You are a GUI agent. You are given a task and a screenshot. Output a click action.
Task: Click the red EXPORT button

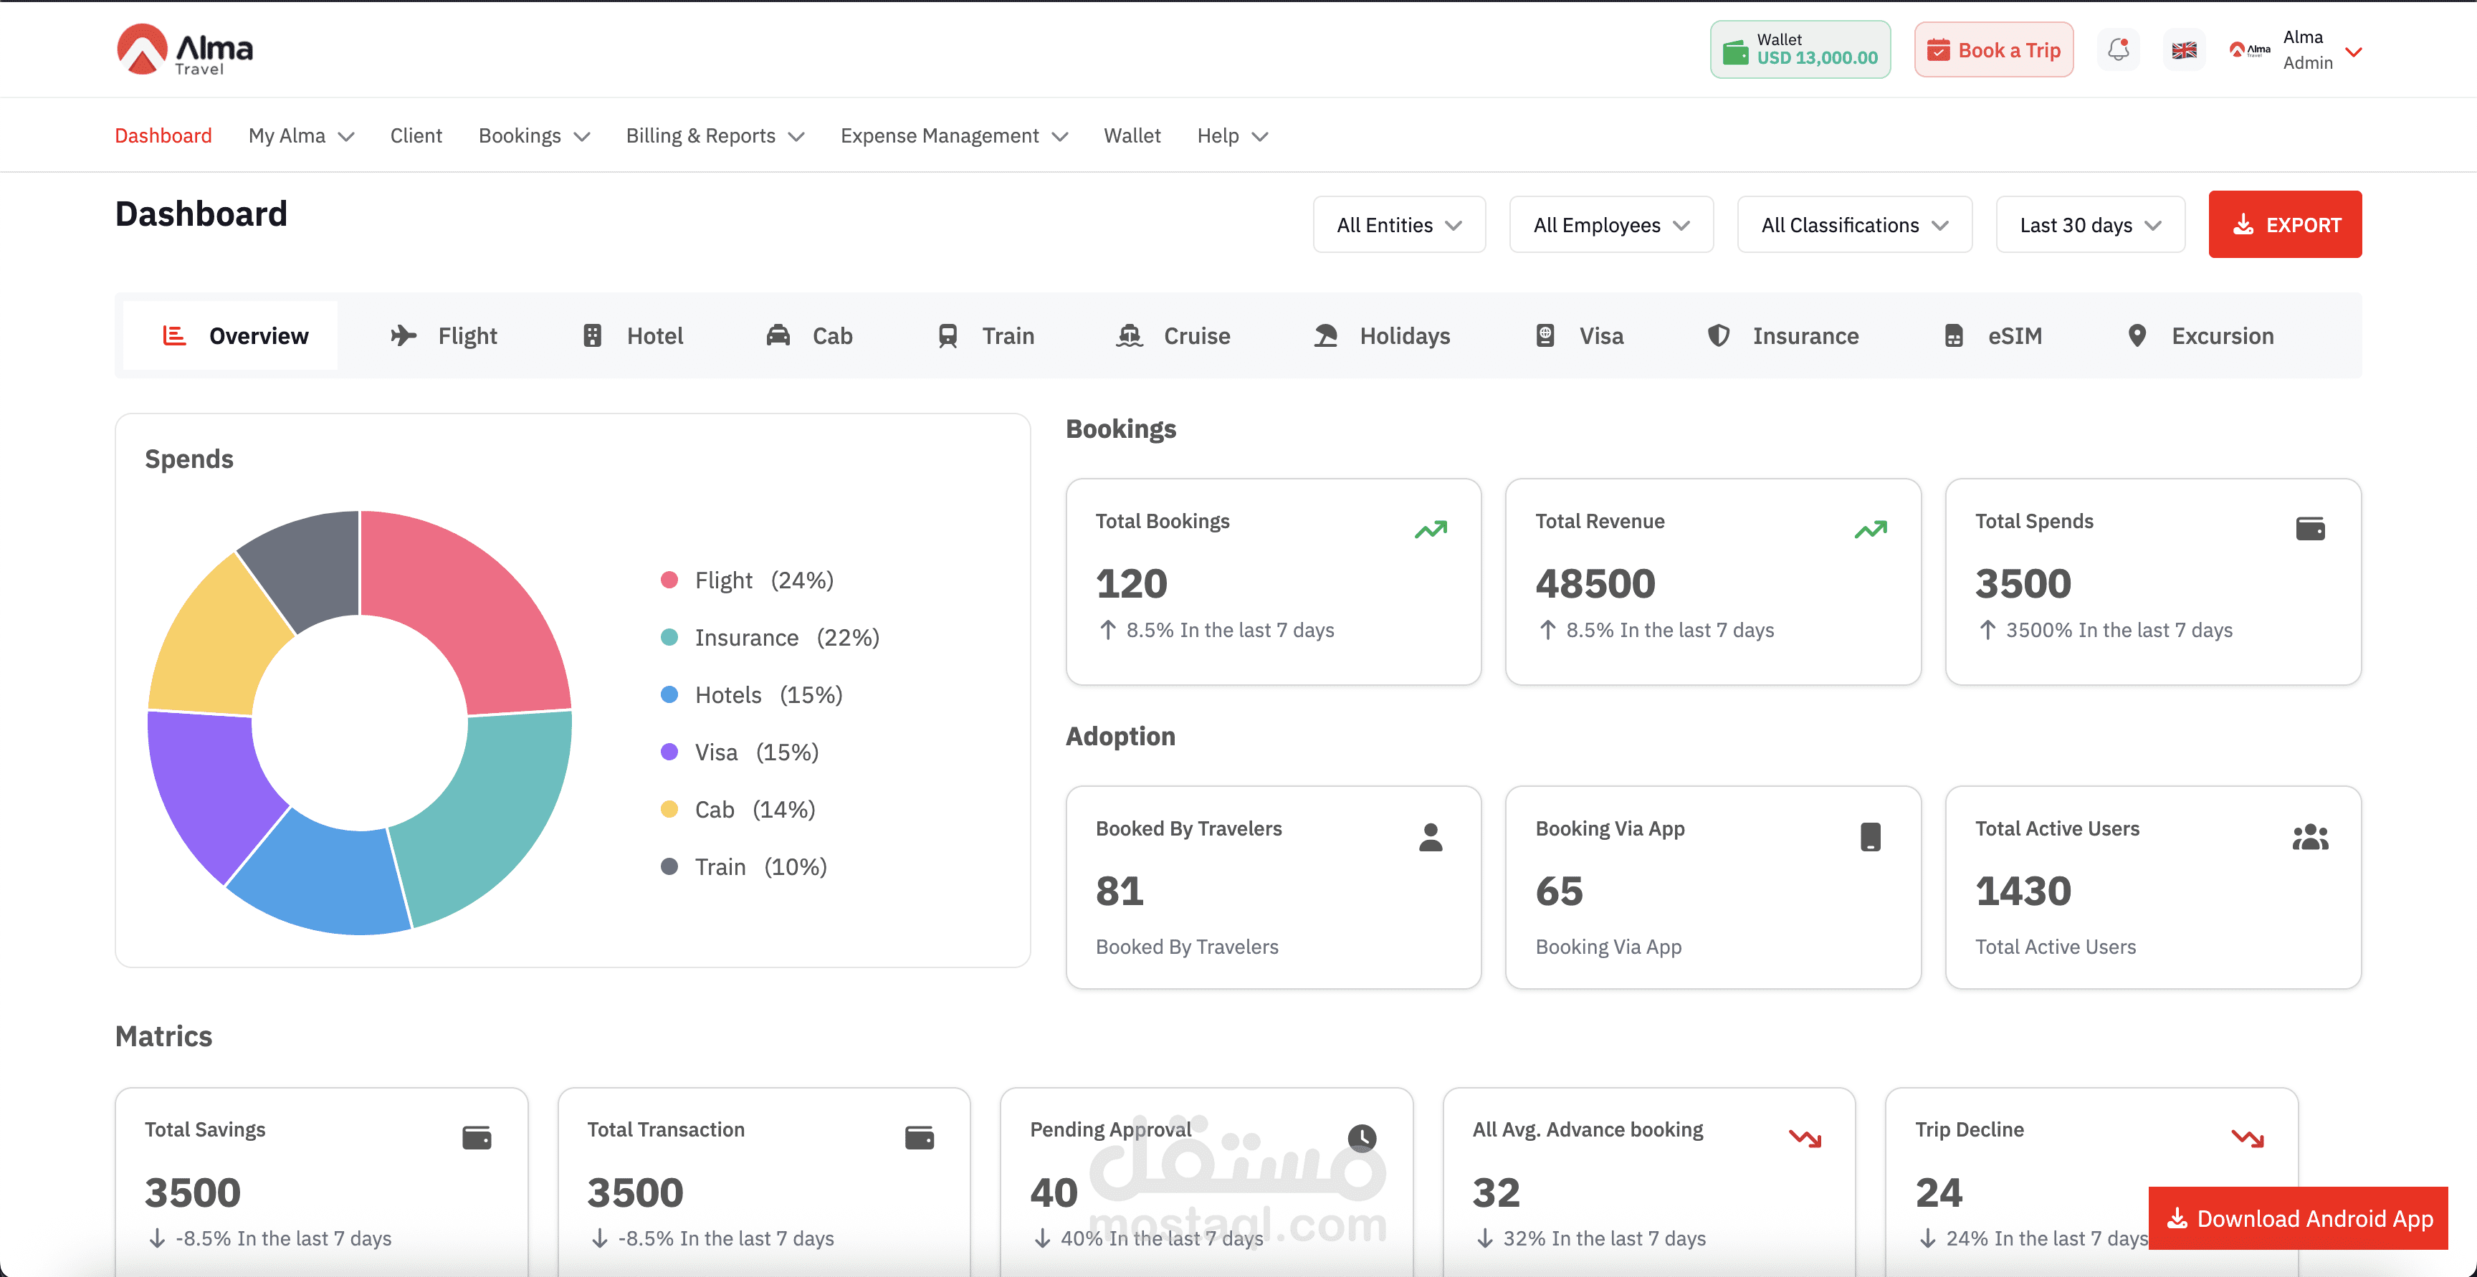pos(2285,225)
